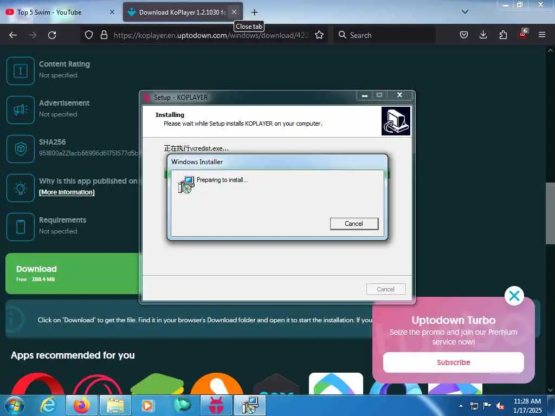Click the SHA256 hash value text
Viewport: 555px width, 416px height.
[x=88, y=153]
